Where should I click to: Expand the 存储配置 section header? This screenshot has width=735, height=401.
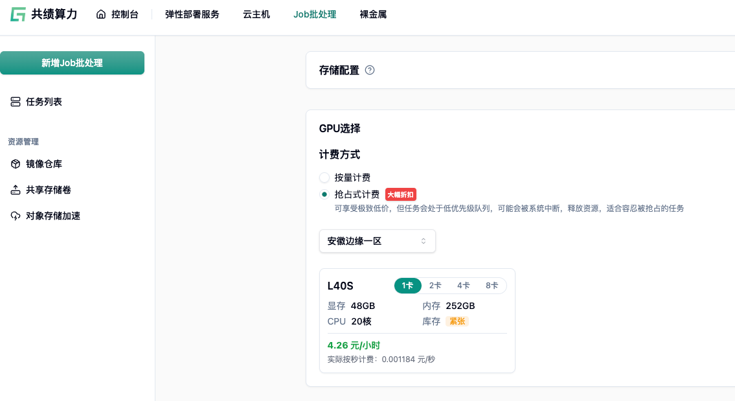[339, 70]
